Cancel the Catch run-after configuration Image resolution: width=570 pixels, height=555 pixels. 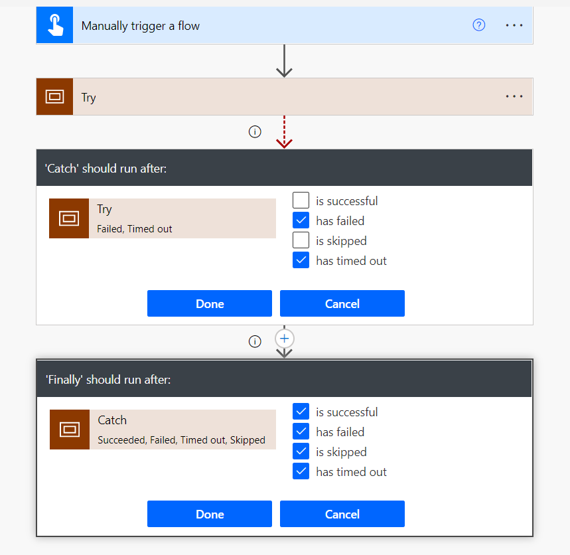(342, 303)
